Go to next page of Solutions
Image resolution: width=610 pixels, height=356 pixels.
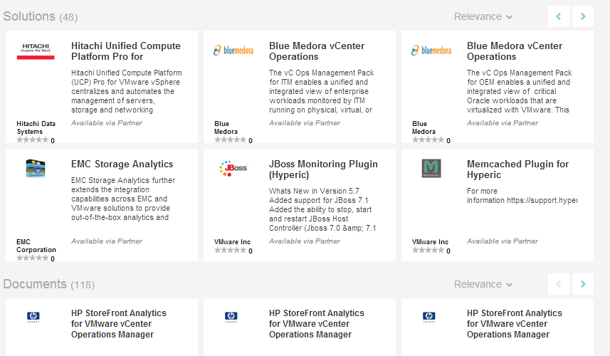583,16
